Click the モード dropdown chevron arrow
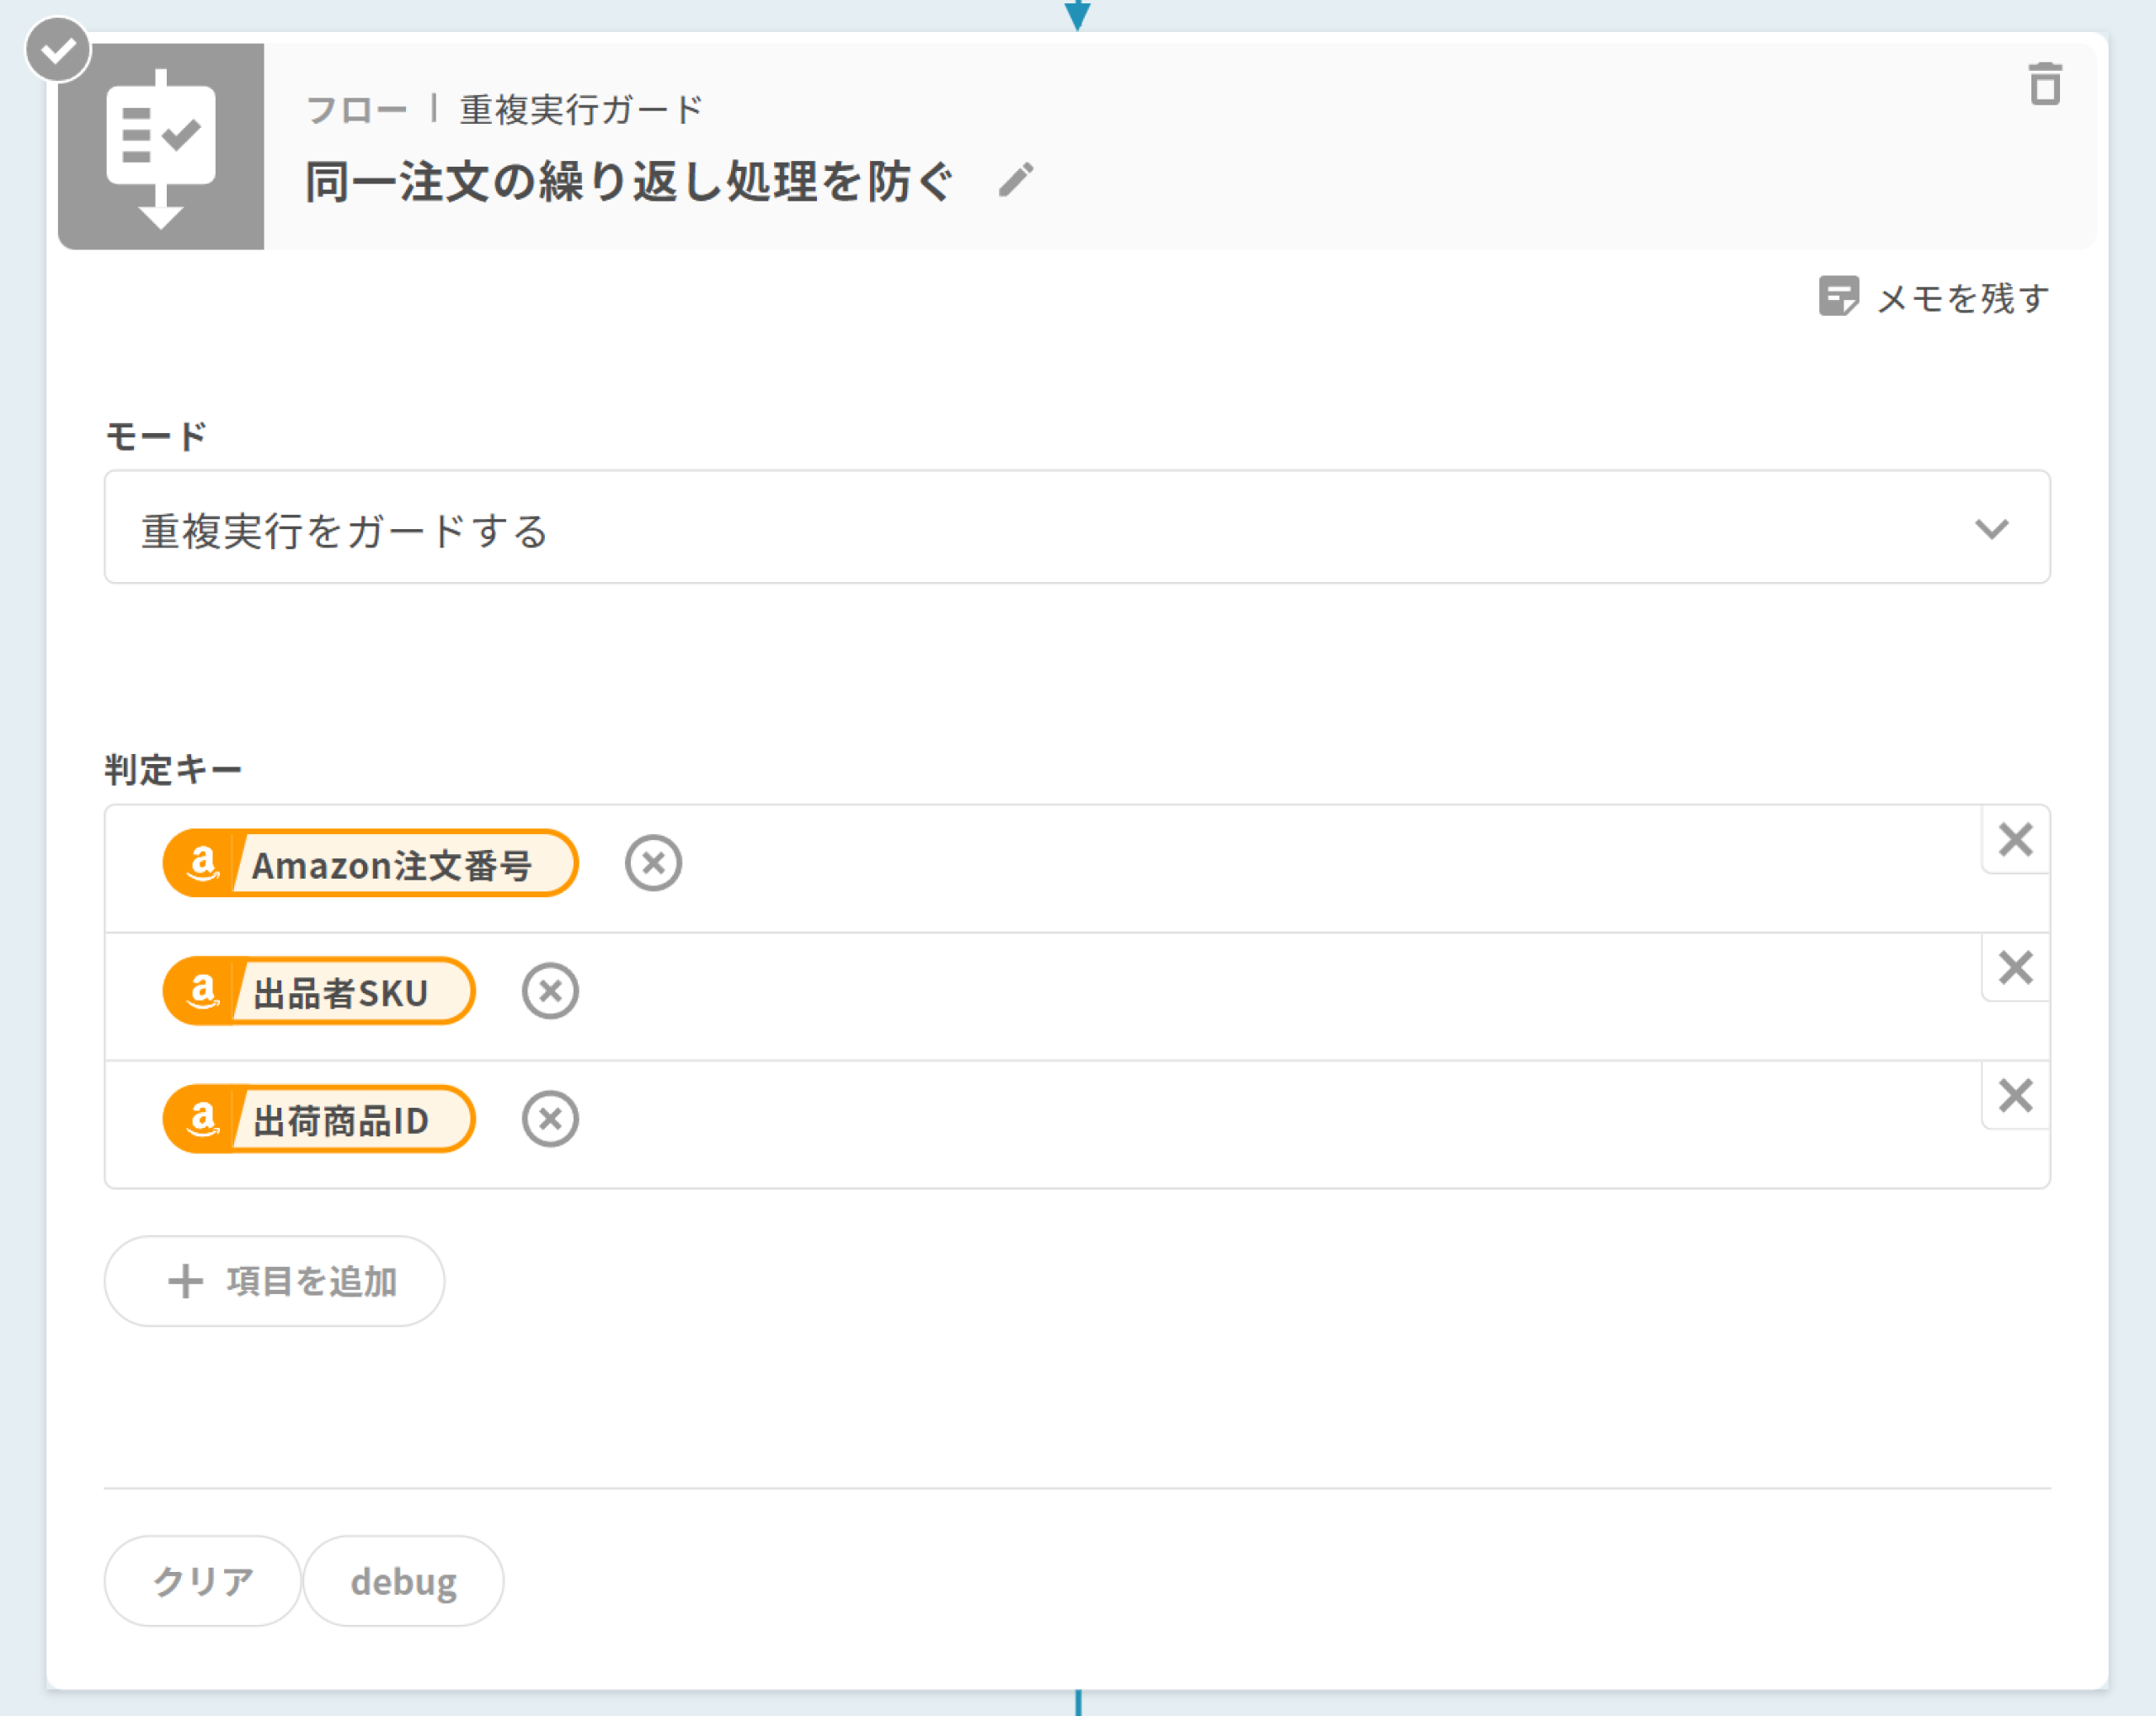Image resolution: width=2156 pixels, height=1716 pixels. coord(1991,528)
